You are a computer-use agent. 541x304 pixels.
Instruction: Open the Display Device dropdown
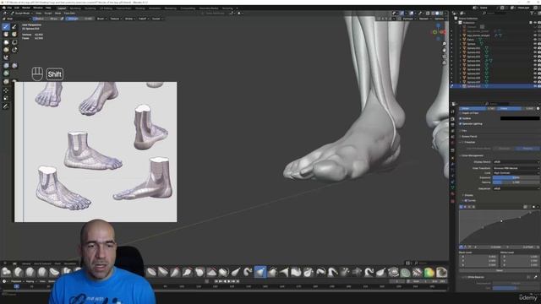(x=516, y=161)
